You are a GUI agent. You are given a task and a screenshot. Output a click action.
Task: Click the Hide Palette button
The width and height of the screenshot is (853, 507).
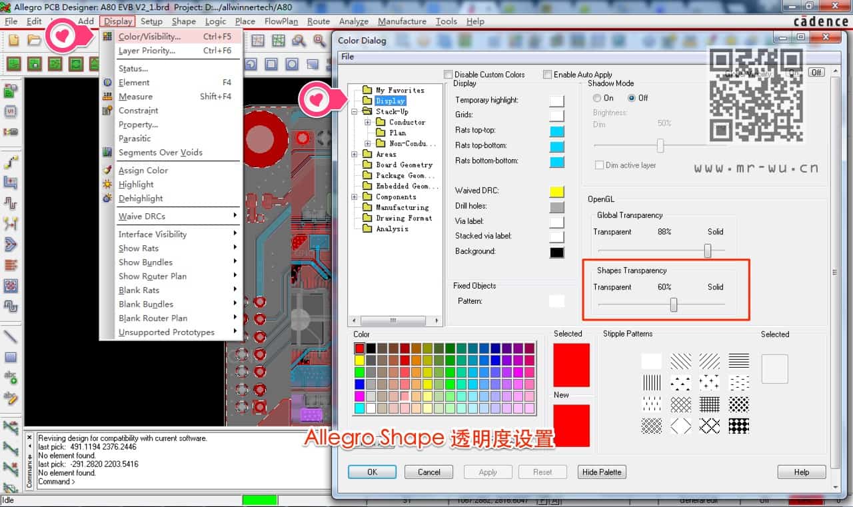pos(601,472)
